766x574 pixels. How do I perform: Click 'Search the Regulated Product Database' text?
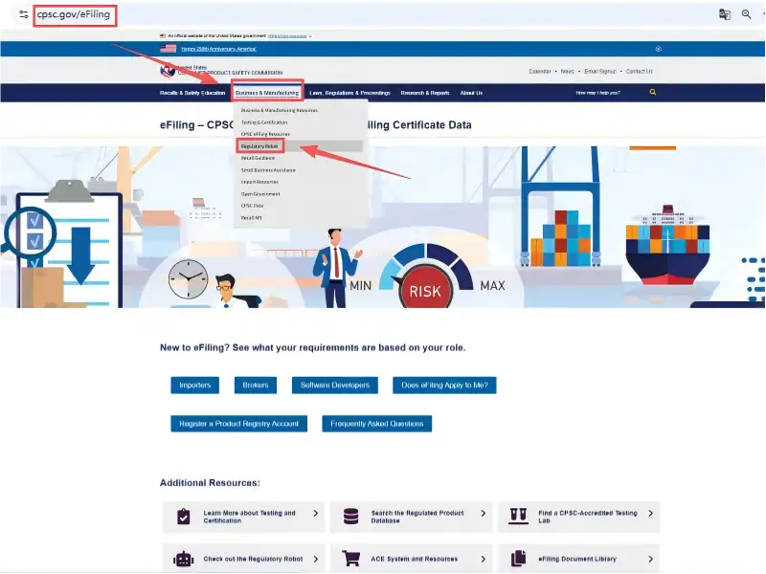click(417, 517)
